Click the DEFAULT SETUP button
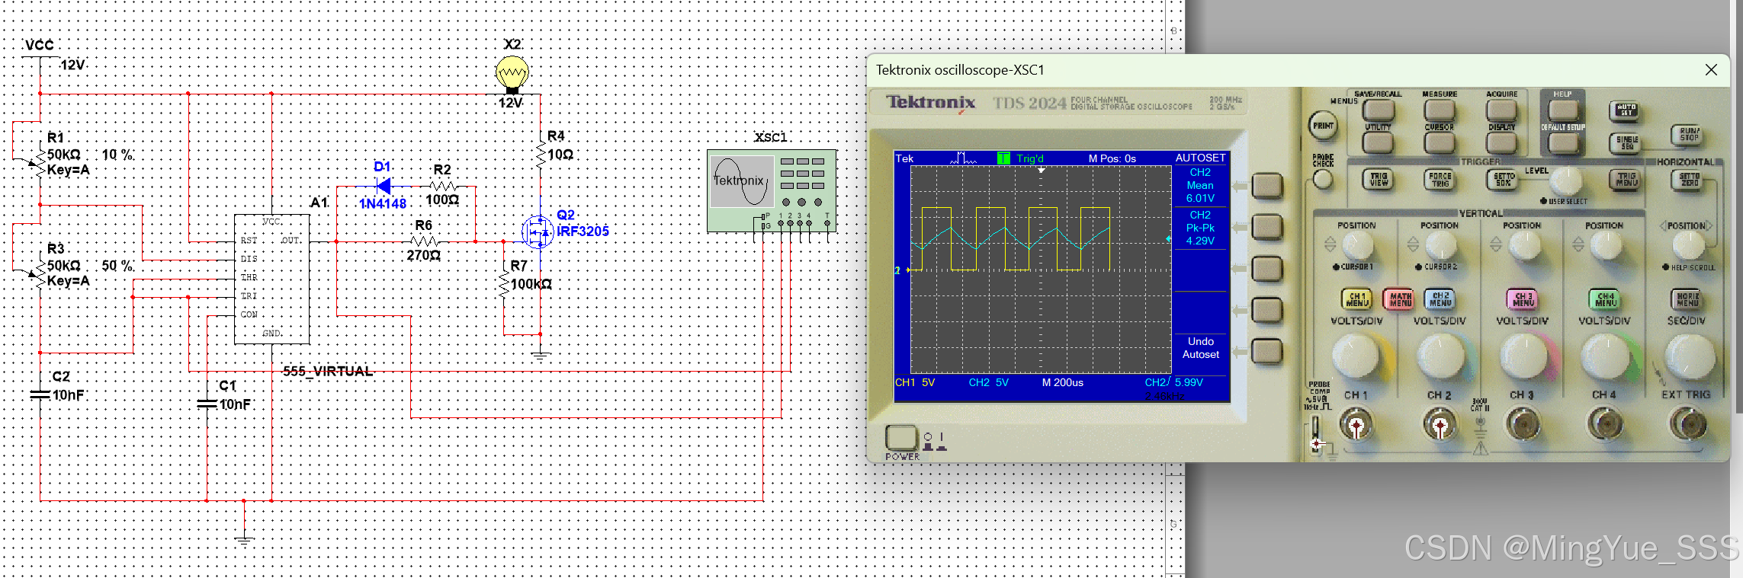The height and width of the screenshot is (578, 1743). (1562, 142)
